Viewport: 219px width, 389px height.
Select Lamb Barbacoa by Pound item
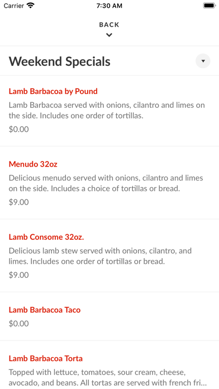coord(109,111)
